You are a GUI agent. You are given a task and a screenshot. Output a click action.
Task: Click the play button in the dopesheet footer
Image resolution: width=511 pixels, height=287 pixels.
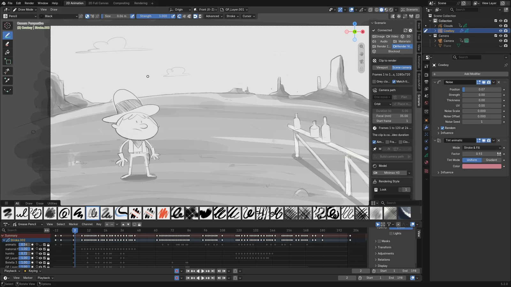point(203,271)
